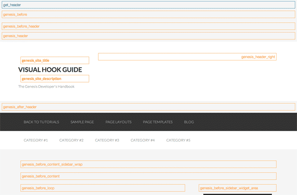Select Page Templates in the navigation bar
This screenshot has height=195, width=297.
(158, 122)
